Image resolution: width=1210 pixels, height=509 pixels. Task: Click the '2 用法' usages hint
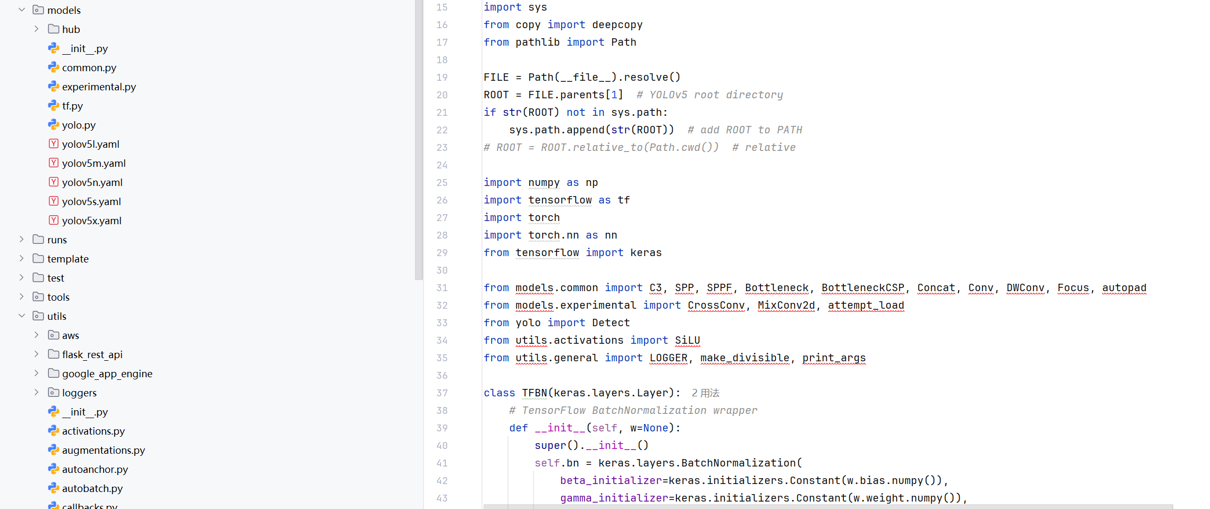pyautogui.click(x=706, y=393)
